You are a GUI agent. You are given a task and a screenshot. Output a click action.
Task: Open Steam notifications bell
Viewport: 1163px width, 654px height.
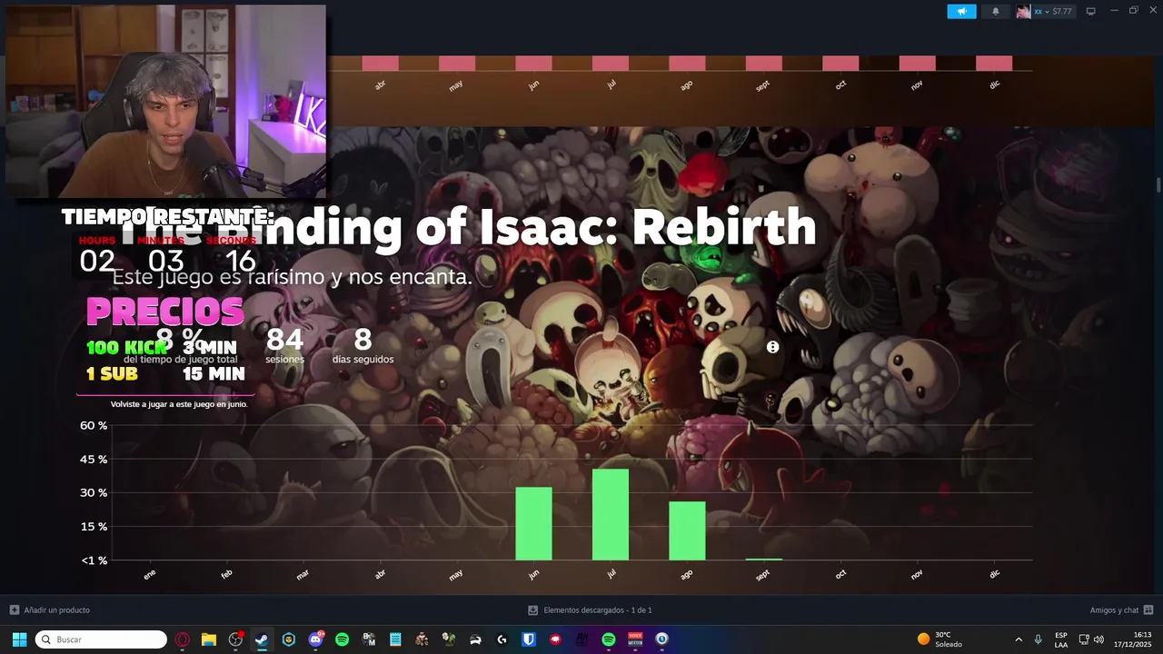coord(996,11)
